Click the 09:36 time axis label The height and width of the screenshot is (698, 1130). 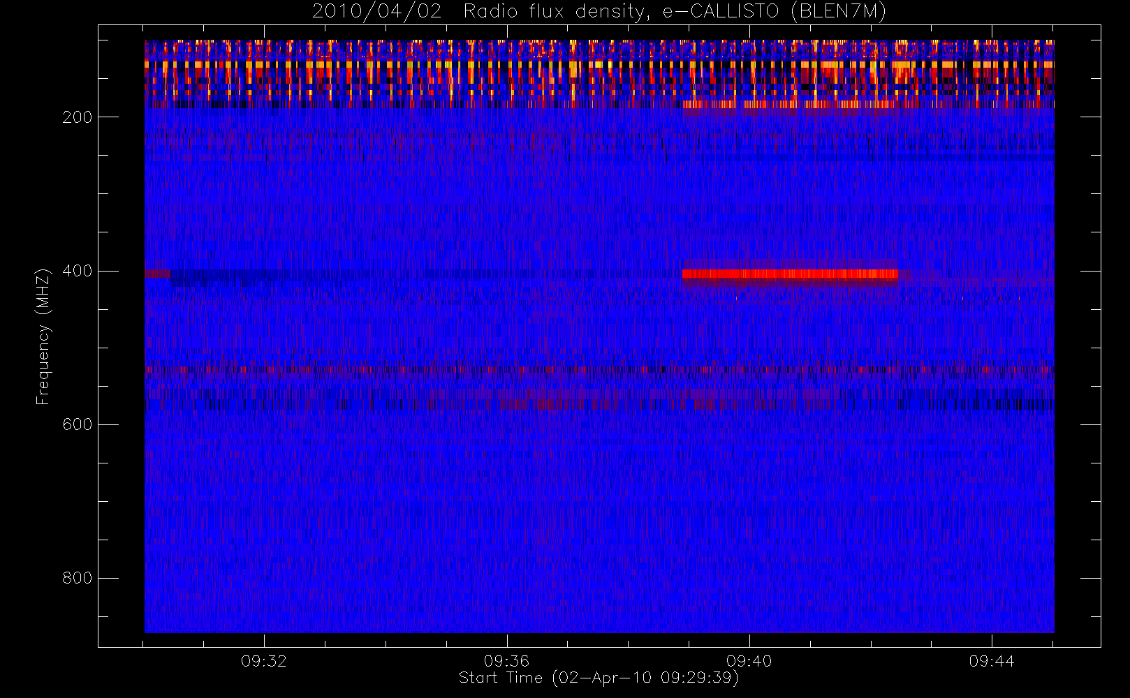506,661
